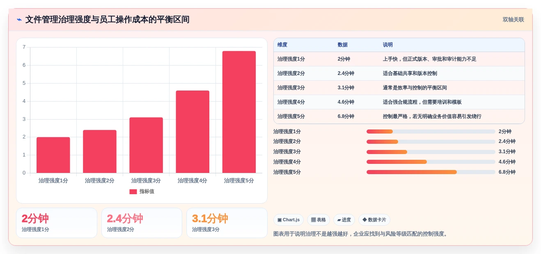The image size is (541, 254).
Task: Select the 治理强度2分 bar in chart
Action: [100, 152]
